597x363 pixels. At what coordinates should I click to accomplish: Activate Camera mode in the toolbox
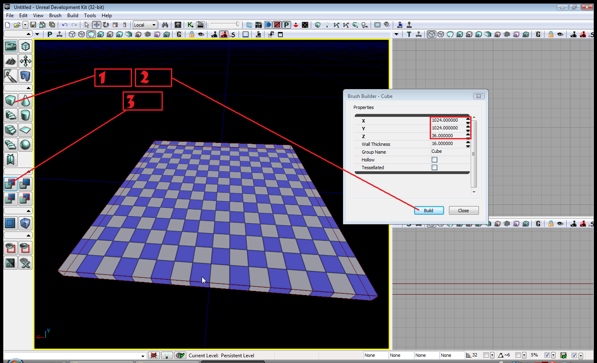click(11, 46)
